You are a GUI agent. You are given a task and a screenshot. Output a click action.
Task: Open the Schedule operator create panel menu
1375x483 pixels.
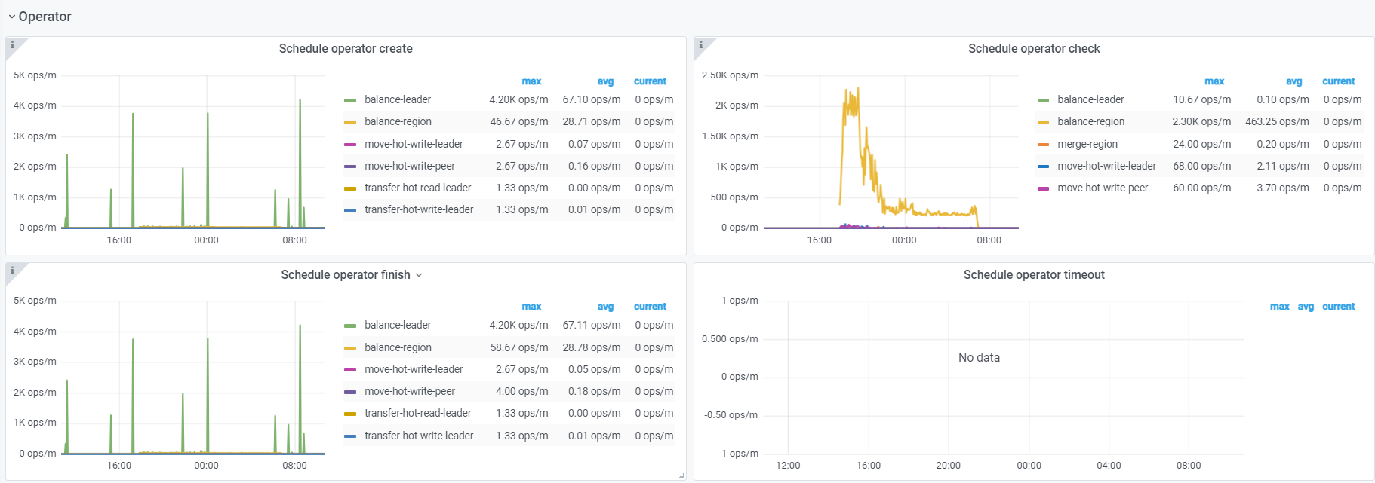pos(346,49)
